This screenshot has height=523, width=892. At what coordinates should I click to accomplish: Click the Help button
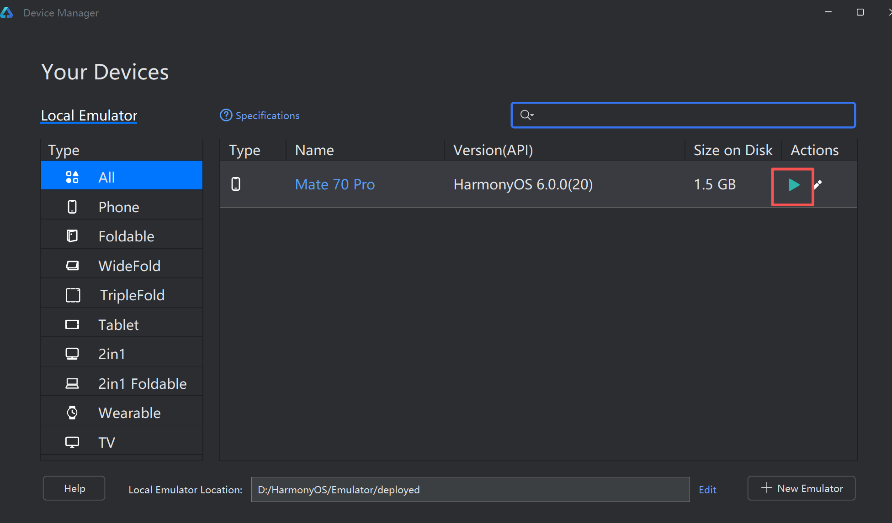[x=74, y=488]
